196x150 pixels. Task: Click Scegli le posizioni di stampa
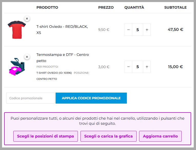point(46,136)
